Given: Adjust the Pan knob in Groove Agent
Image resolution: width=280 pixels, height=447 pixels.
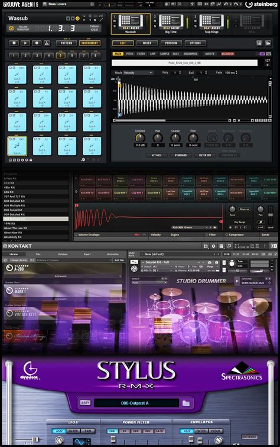Looking at the screenshot, I should [x=158, y=138].
